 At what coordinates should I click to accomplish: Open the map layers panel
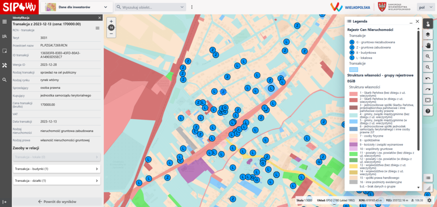(x=428, y=35)
